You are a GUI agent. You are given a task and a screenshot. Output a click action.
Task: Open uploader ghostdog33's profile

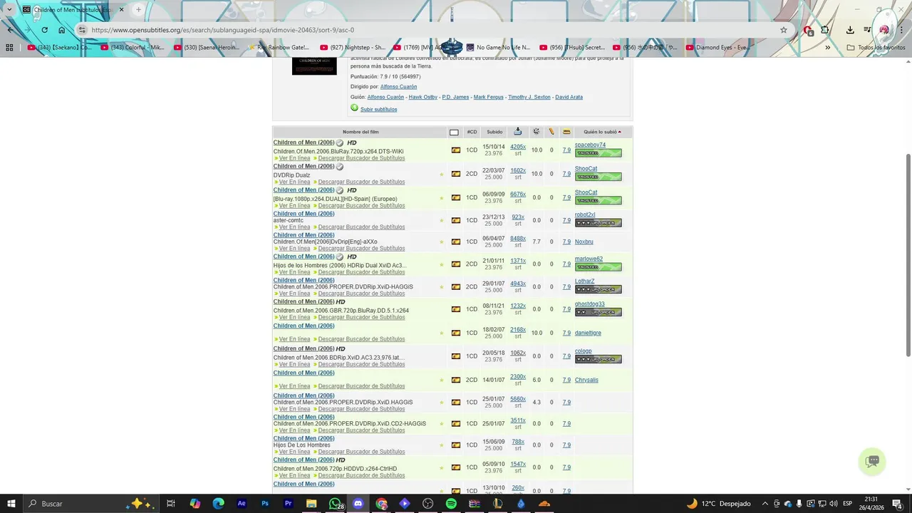click(x=589, y=304)
